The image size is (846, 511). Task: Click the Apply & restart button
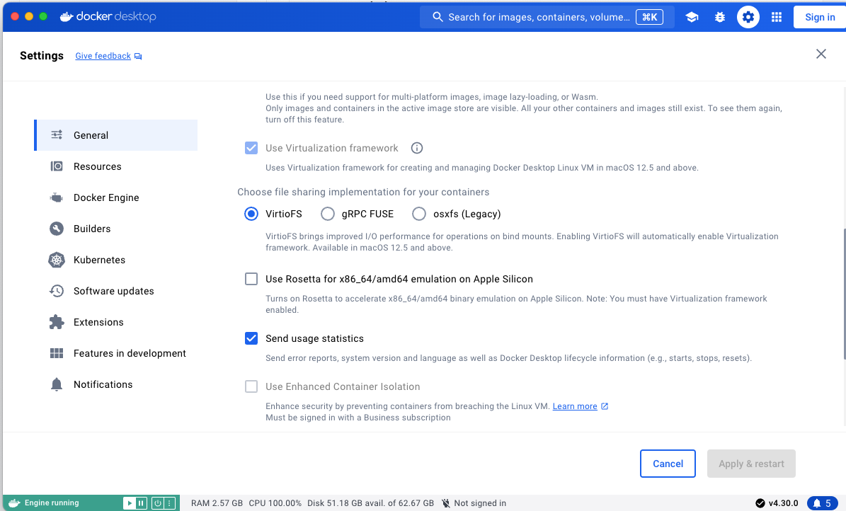click(751, 464)
